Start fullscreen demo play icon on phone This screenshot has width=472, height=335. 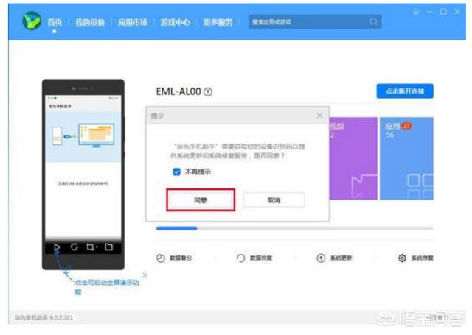click(57, 247)
